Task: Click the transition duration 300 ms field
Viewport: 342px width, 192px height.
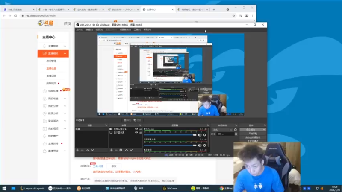Action: (x=225, y=134)
